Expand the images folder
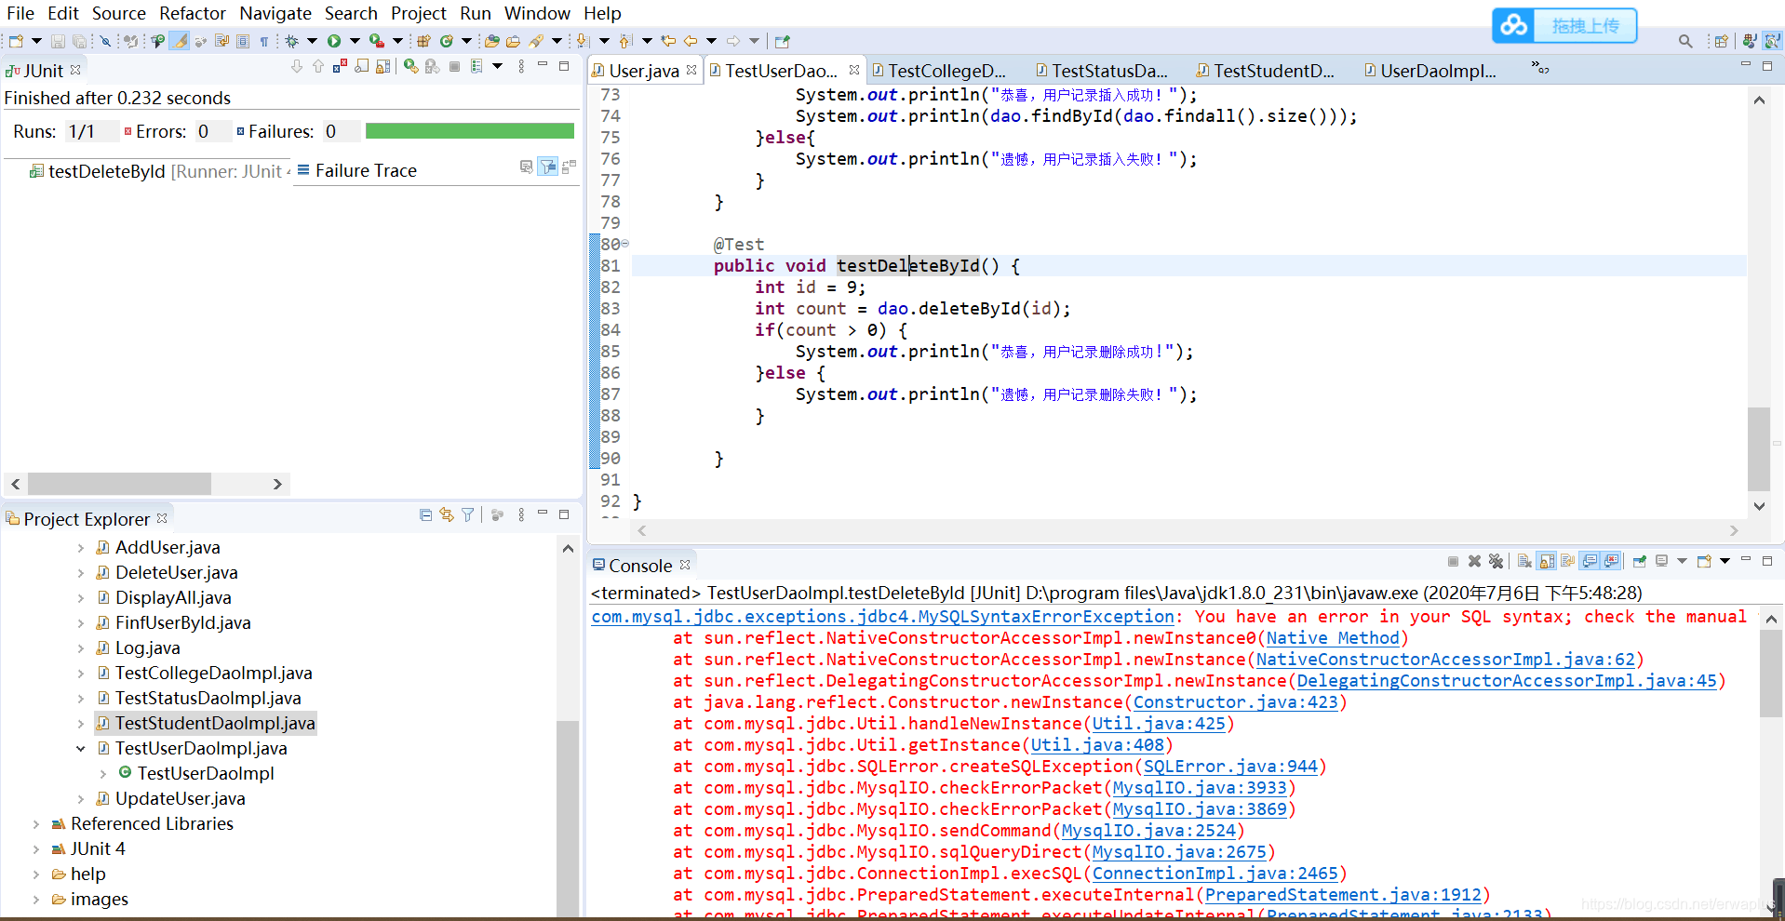 pyautogui.click(x=36, y=900)
